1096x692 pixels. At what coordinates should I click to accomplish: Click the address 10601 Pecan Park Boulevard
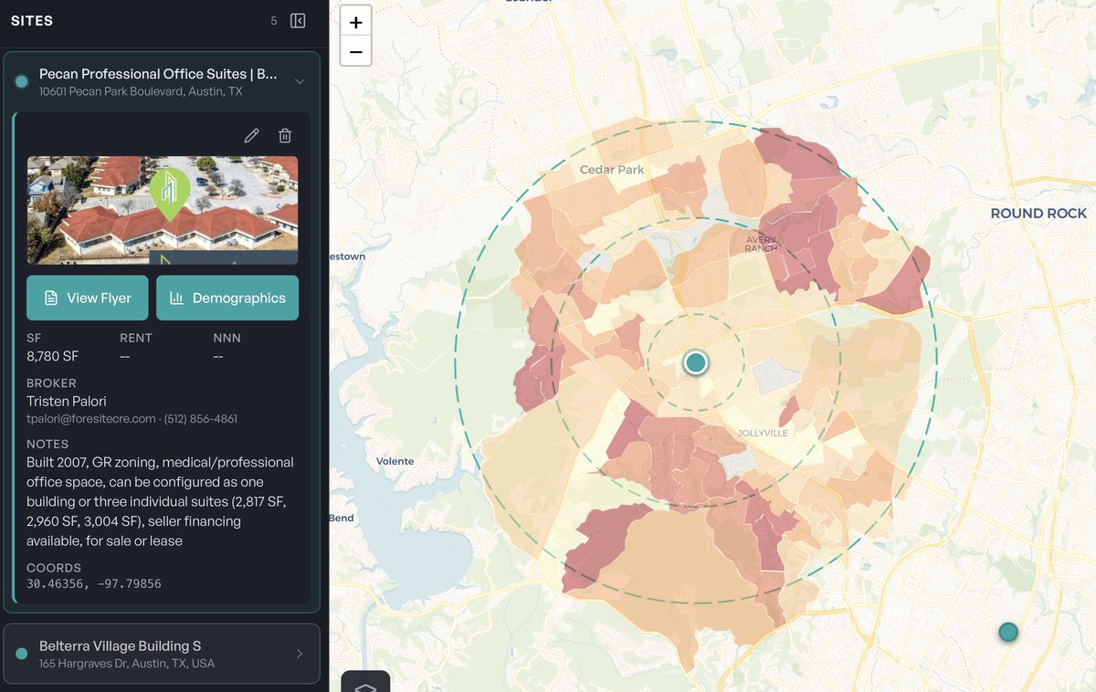click(x=141, y=91)
